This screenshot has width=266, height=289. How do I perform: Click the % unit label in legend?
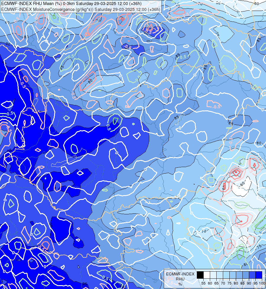pos(180,284)
